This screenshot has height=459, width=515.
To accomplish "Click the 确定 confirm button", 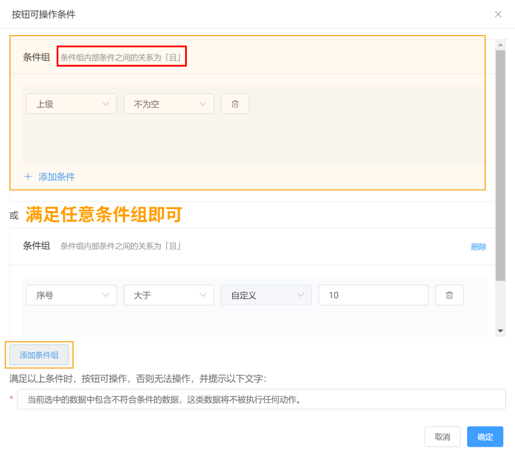I will coord(485,436).
